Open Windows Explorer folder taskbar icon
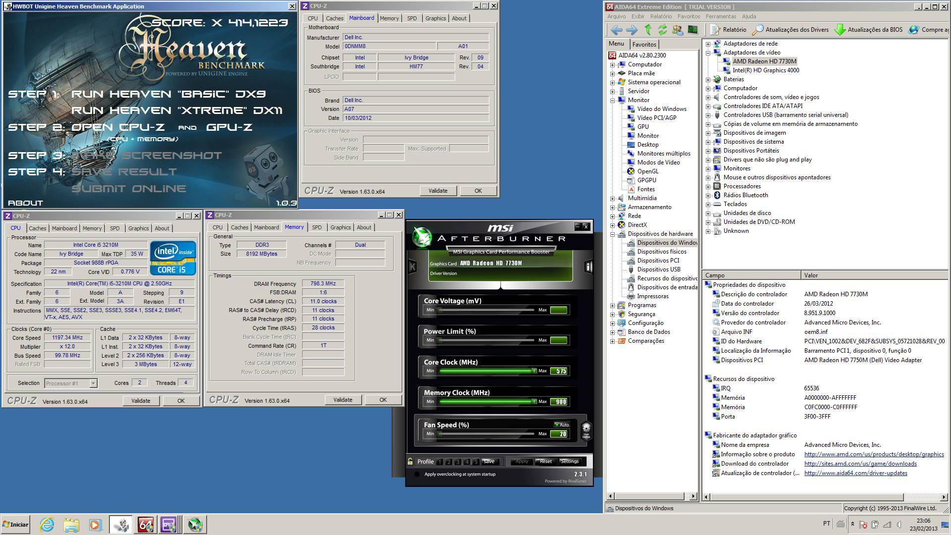 [x=71, y=525]
